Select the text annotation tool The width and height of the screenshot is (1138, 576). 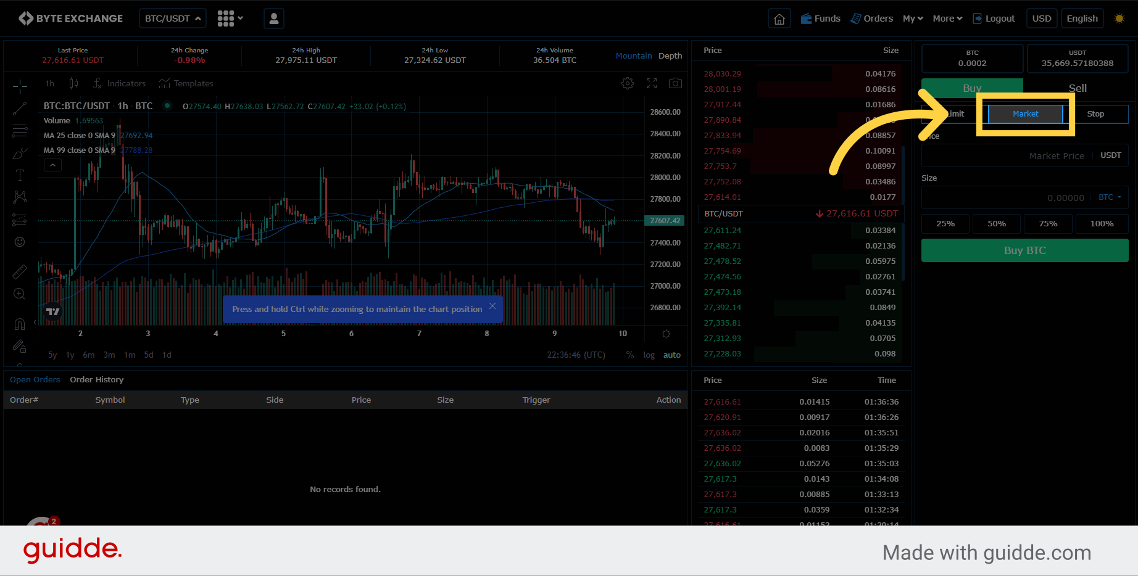coord(20,175)
